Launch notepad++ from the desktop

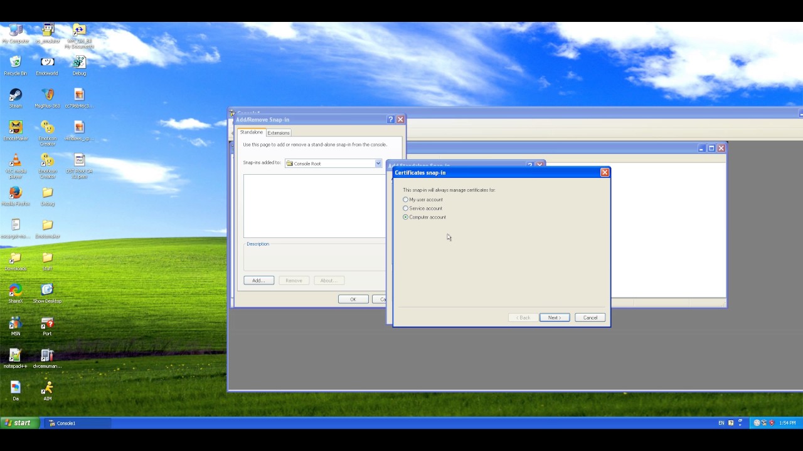[x=15, y=359]
